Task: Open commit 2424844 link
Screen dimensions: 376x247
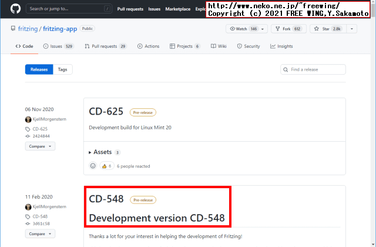Action: 41,136
